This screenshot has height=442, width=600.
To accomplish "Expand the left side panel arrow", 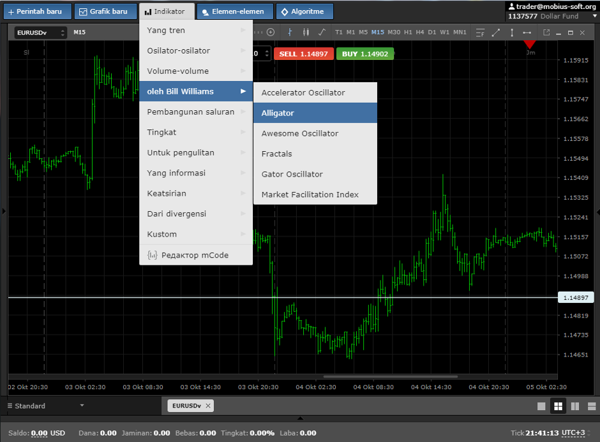I will coord(4,211).
